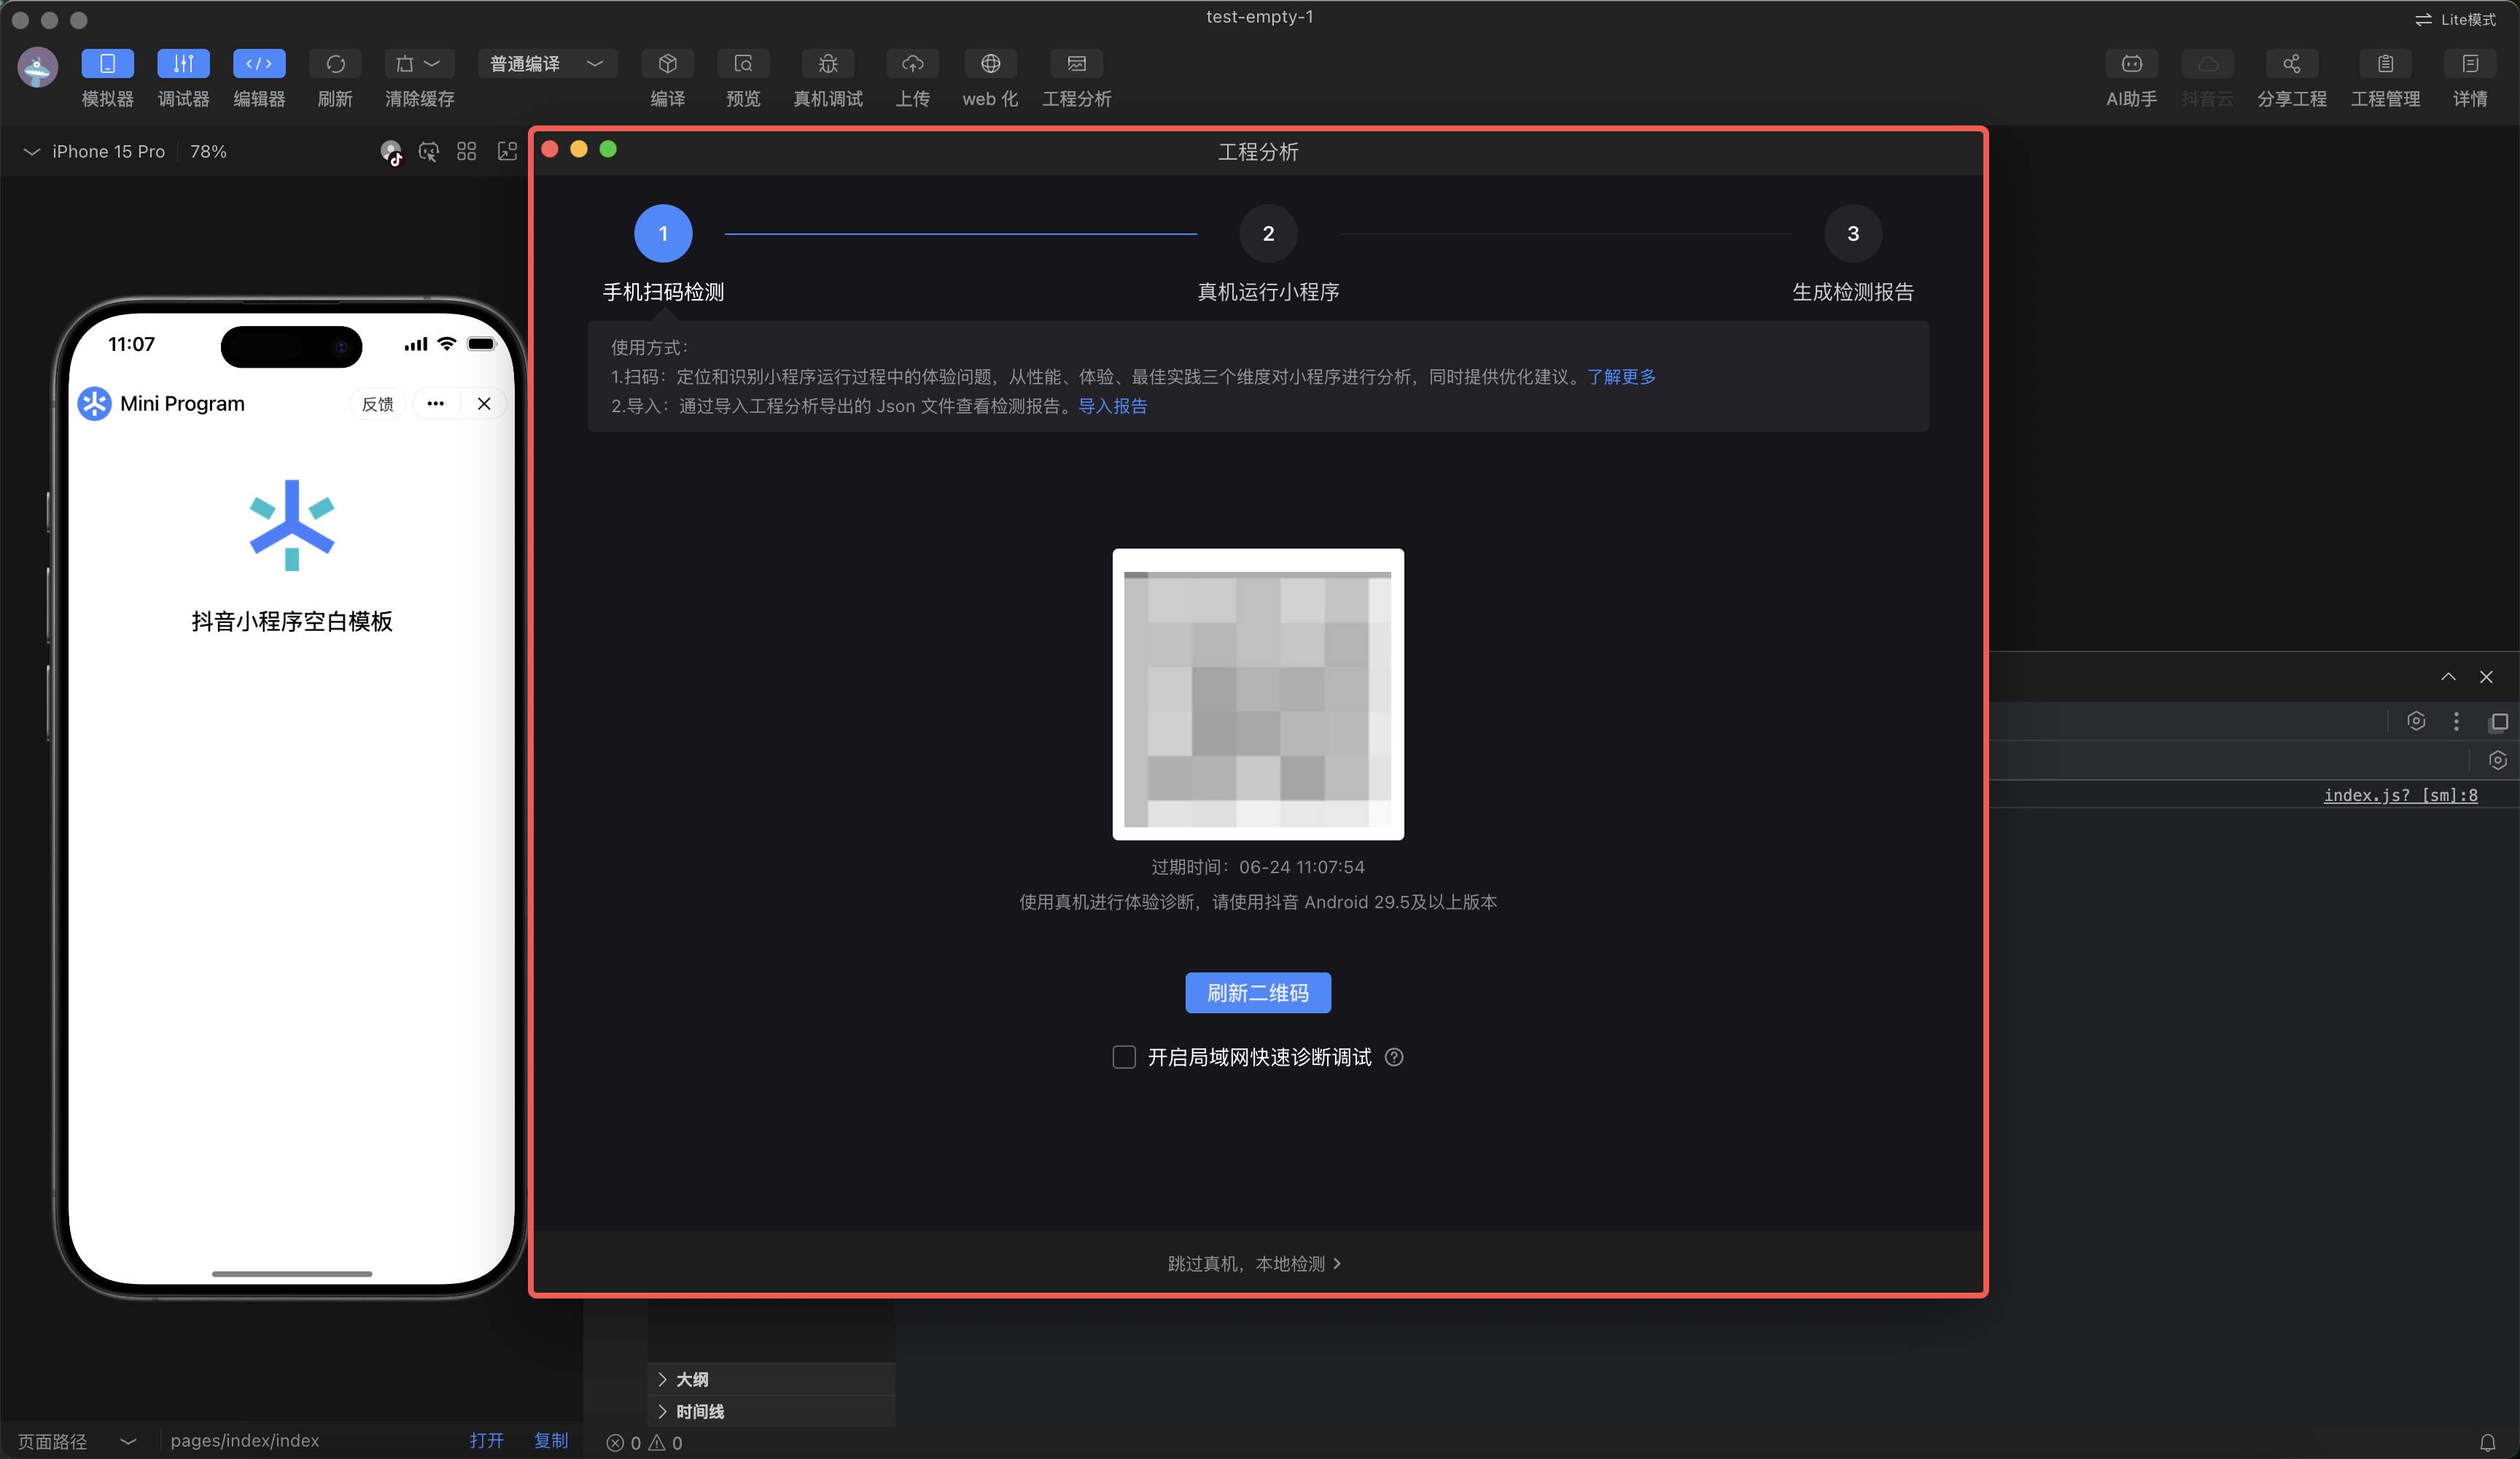Open the AI助手 assistant icon

click(x=2131, y=64)
